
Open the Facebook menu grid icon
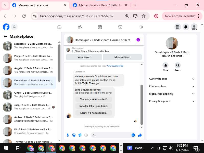(x=177, y=27)
